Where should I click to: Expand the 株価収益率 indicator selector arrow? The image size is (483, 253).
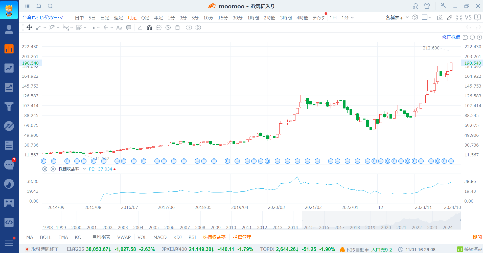(x=84, y=169)
